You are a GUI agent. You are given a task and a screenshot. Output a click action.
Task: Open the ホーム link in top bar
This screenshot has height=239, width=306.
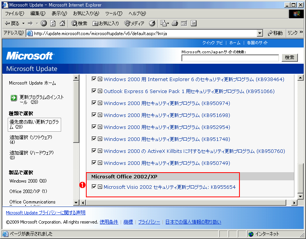[x=235, y=42]
